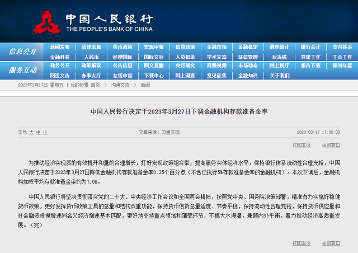Screen dimensions: 358x253
Task: Click the 沟通交流 breadcrumb link
Action: tap(120, 85)
